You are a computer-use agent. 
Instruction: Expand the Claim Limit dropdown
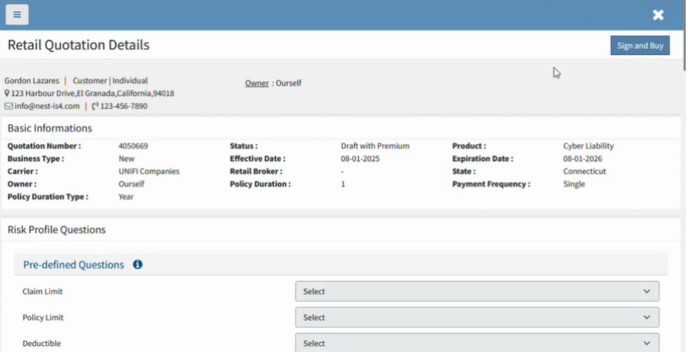tap(477, 292)
